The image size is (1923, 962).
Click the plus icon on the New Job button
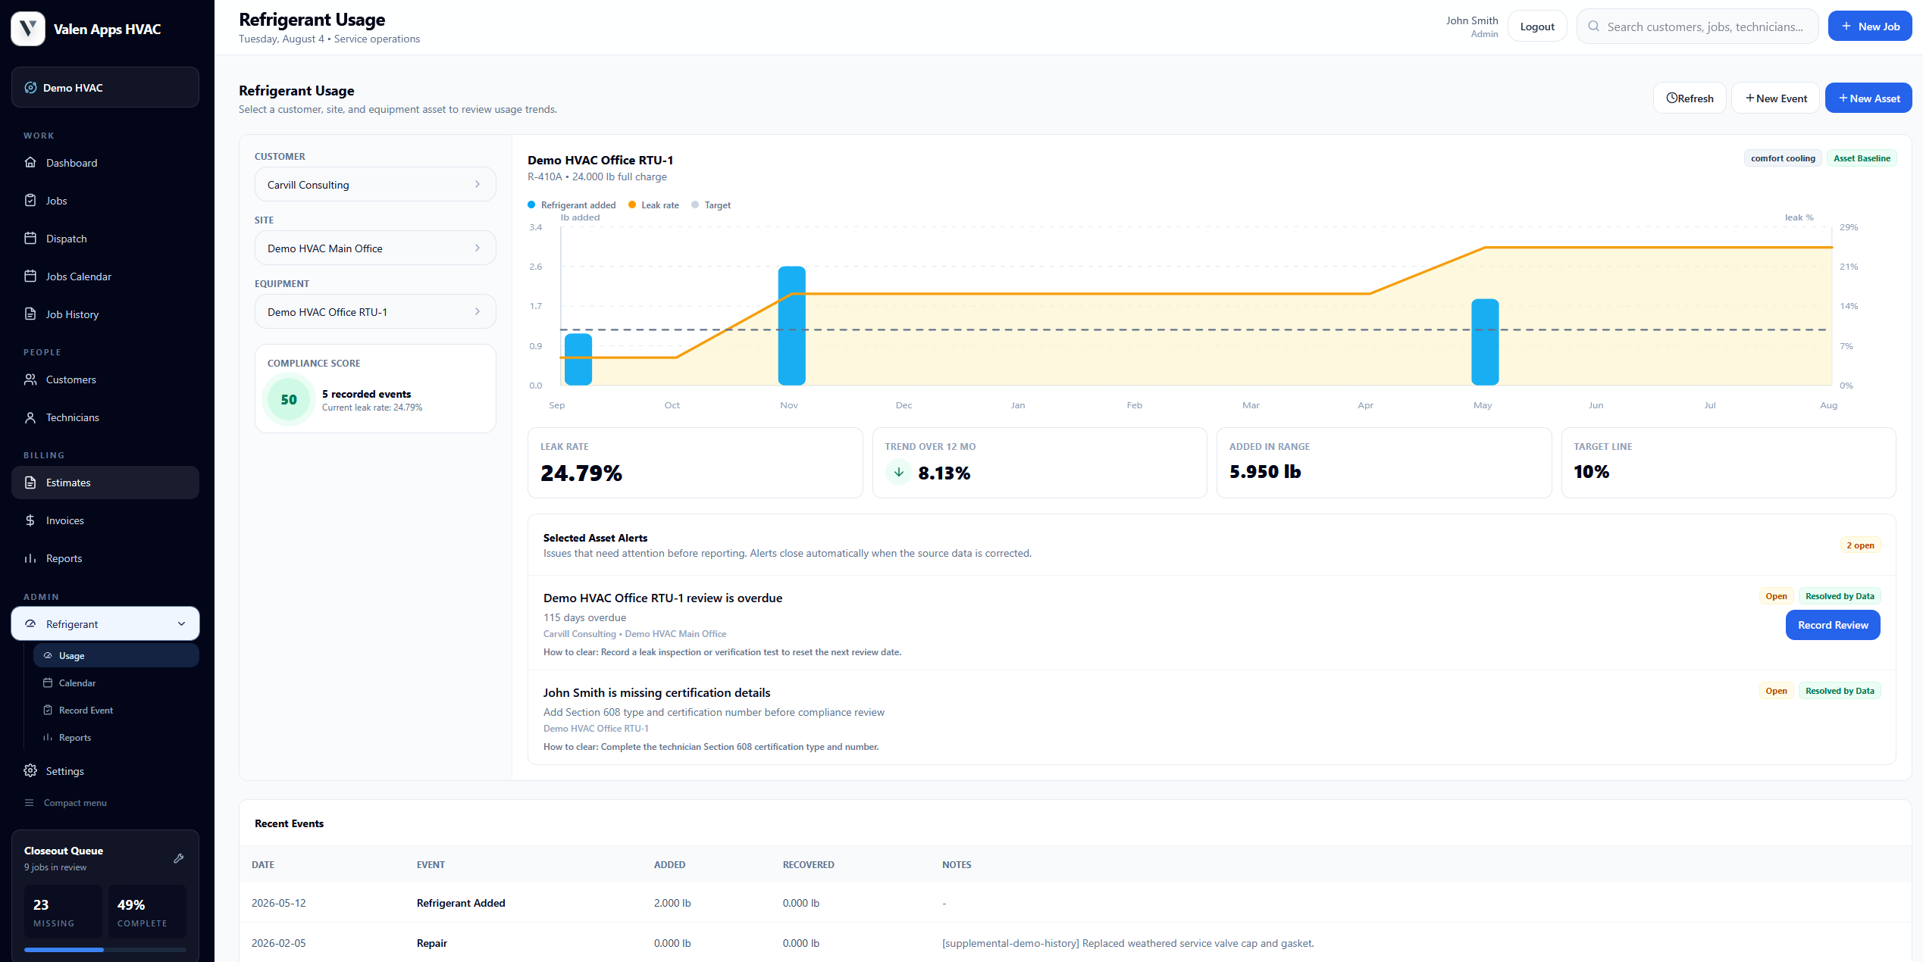pos(1846,26)
